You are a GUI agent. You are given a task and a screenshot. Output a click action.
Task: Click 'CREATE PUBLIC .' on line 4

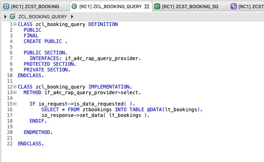pyautogui.click(x=46, y=41)
